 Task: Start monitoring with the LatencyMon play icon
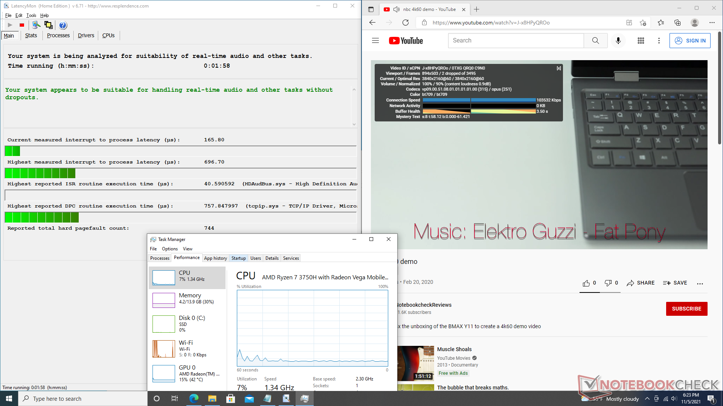click(x=10, y=25)
